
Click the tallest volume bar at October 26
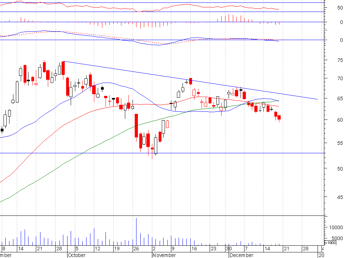136,232
